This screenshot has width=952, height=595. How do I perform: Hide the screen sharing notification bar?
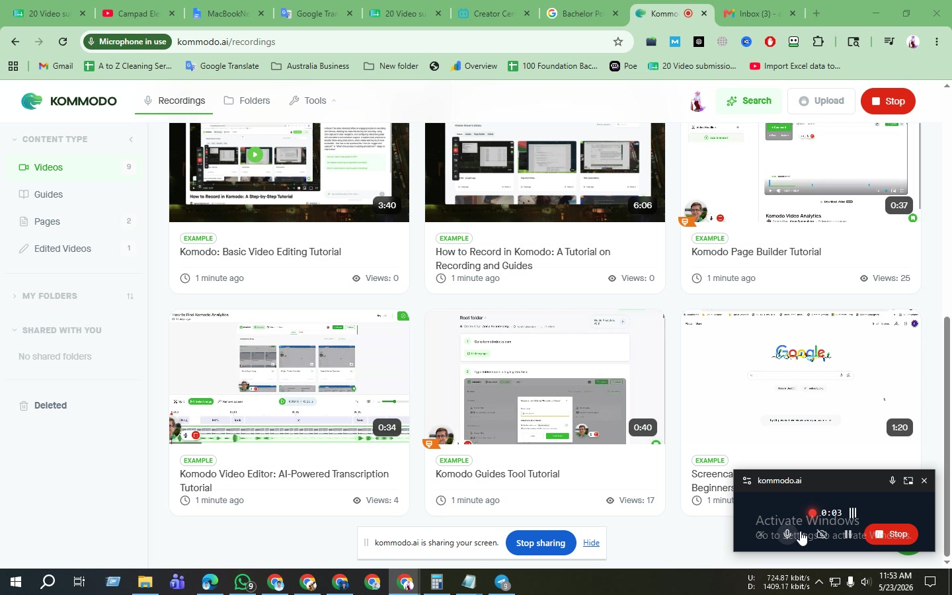591,543
